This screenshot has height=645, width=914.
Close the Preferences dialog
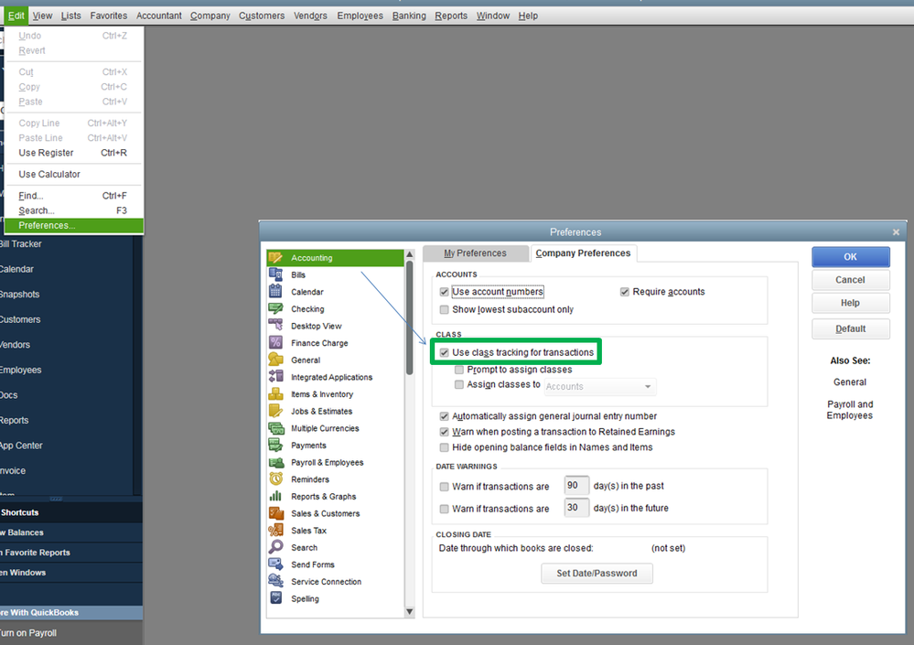[896, 231]
